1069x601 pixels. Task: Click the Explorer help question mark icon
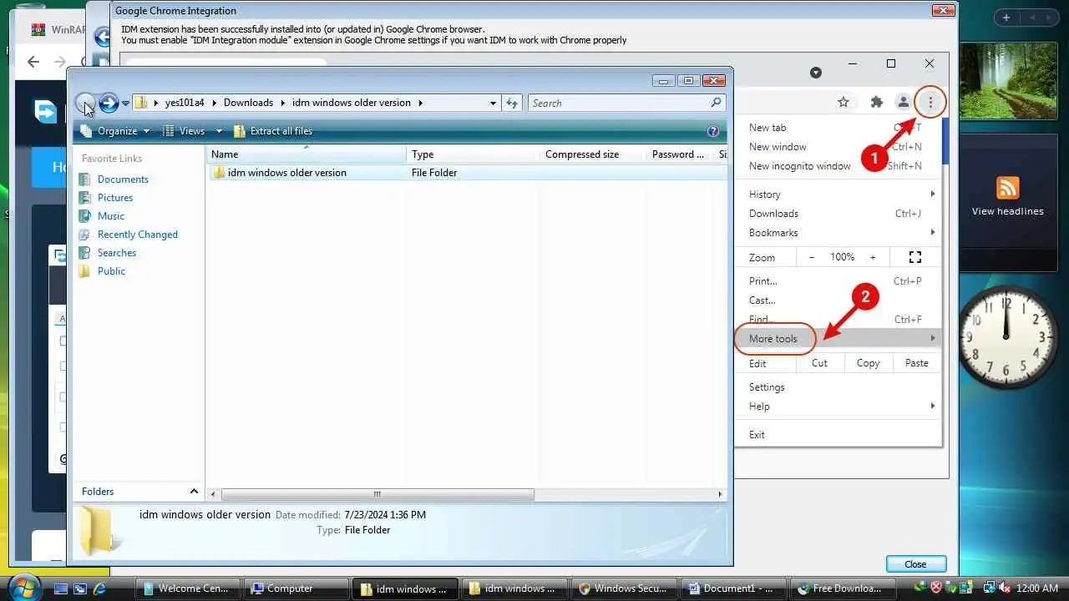(712, 131)
